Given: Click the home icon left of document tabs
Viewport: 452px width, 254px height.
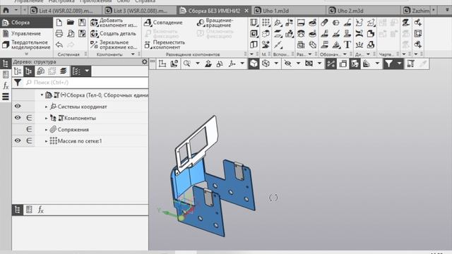Looking at the screenshot, I should (x=6, y=11).
